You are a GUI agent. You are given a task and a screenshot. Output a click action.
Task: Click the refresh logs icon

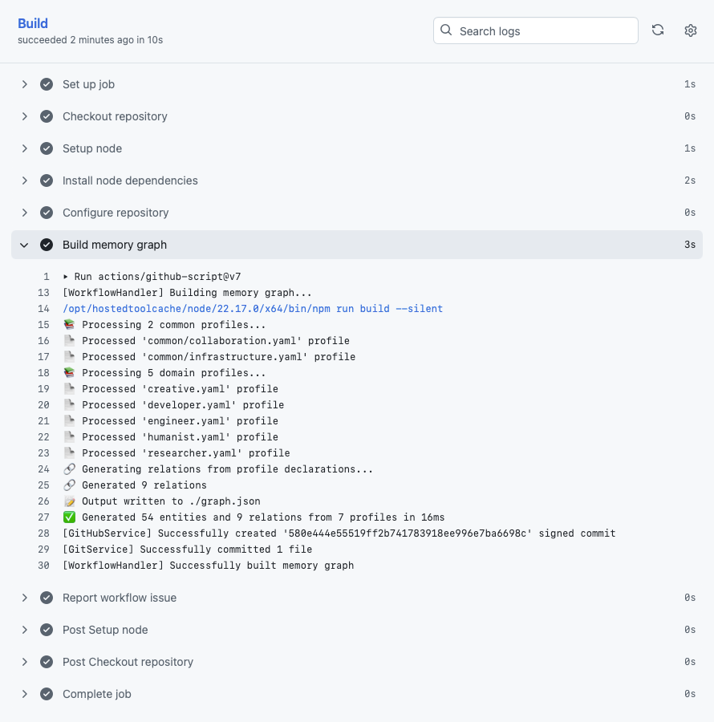click(658, 30)
